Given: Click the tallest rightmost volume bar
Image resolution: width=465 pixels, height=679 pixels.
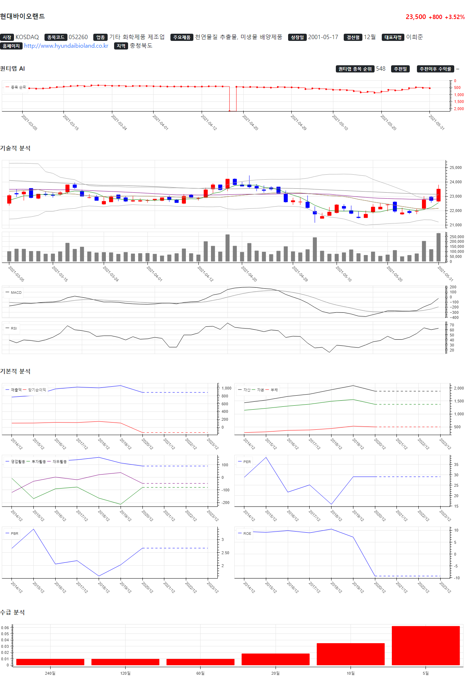Looking at the screenshot, I should click(x=438, y=247).
